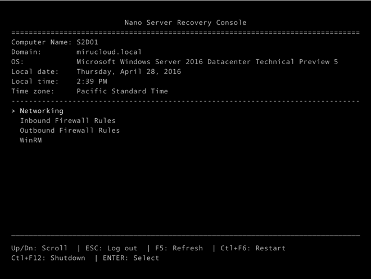This screenshot has width=371, height=279.
Task: Click the OS version text line
Action: tap(207, 62)
